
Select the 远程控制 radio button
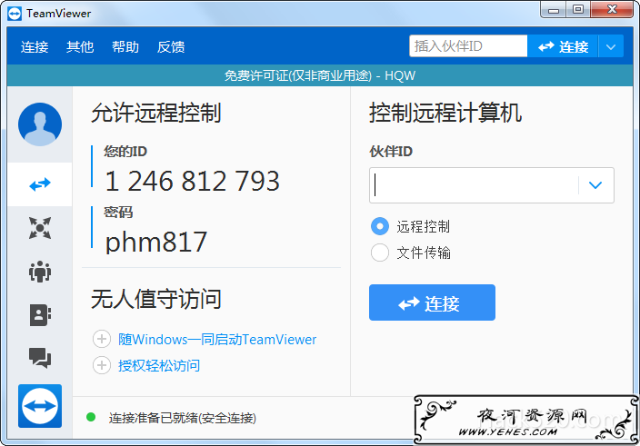(380, 226)
